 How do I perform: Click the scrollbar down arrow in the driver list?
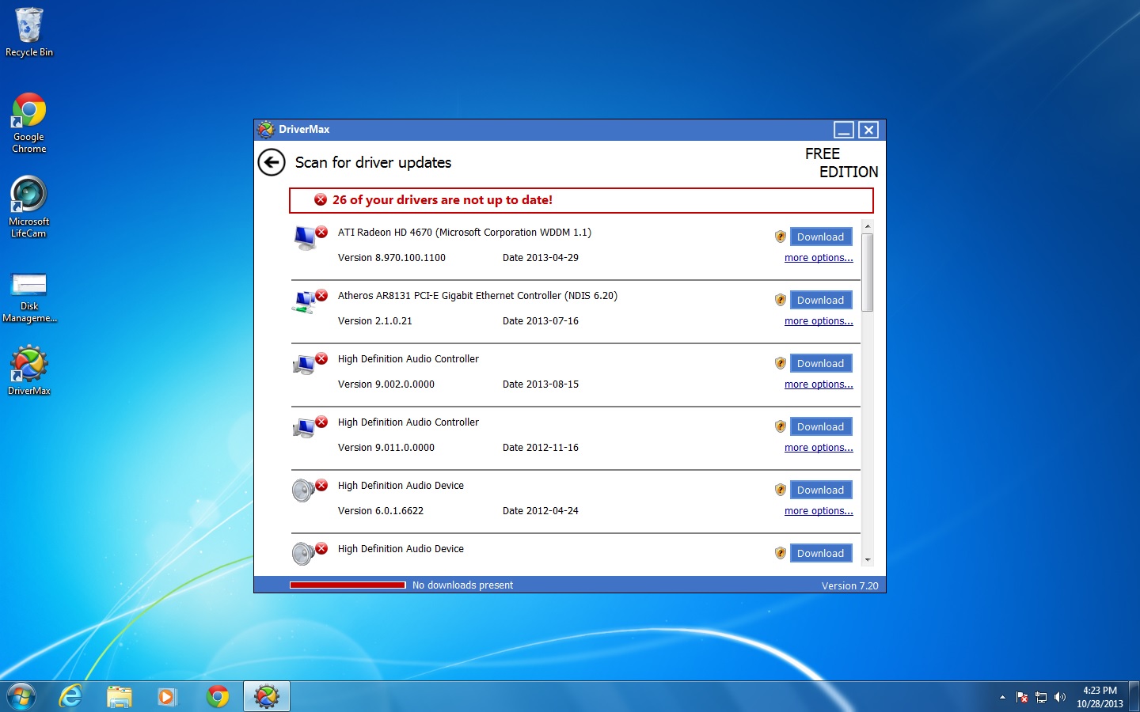pyautogui.click(x=868, y=560)
